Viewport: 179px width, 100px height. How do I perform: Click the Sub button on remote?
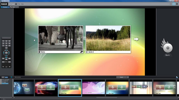[9, 62]
